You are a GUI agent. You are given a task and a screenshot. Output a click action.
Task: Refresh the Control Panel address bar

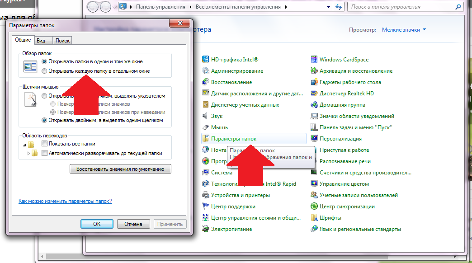(339, 7)
